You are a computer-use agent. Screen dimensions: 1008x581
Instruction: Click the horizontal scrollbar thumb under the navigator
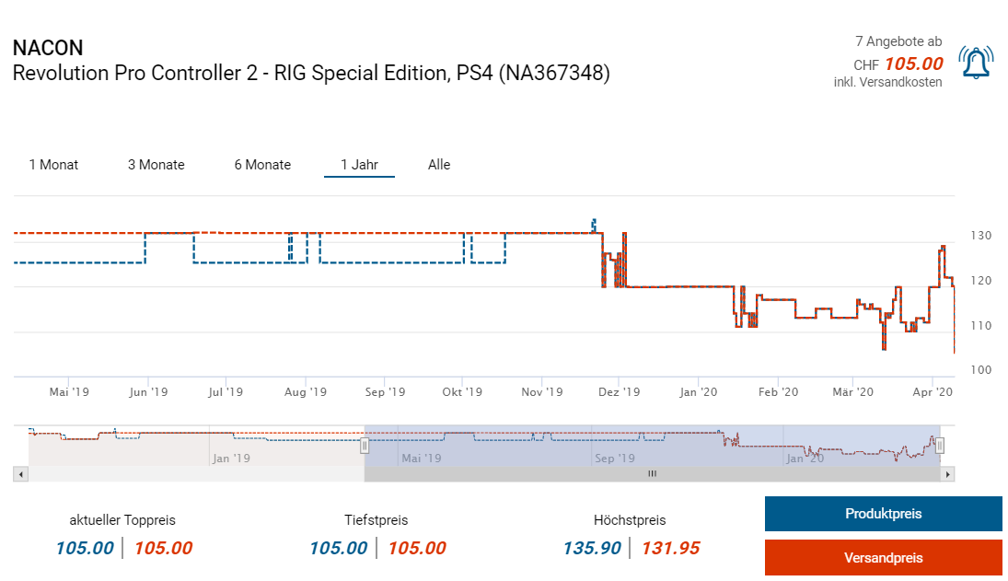coord(652,474)
